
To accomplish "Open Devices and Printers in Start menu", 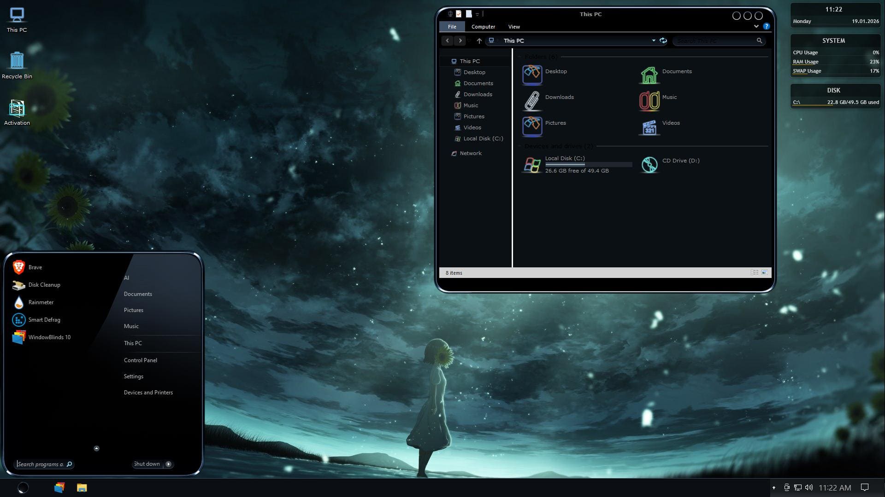I will point(148,393).
